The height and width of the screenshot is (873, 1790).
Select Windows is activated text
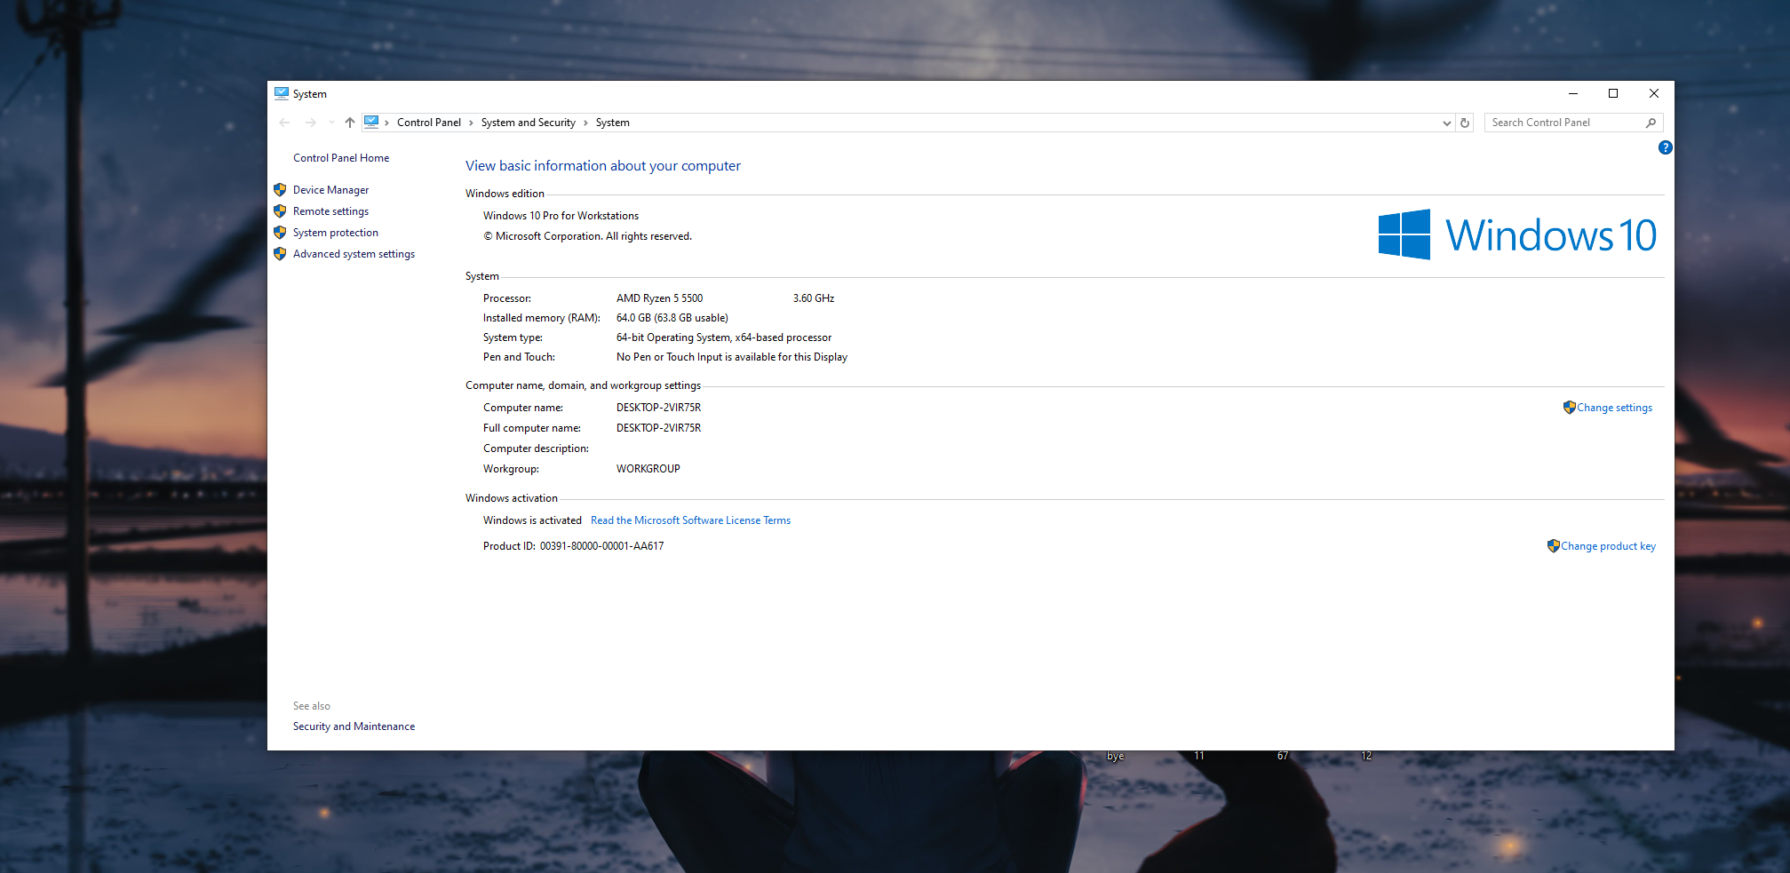click(x=532, y=520)
